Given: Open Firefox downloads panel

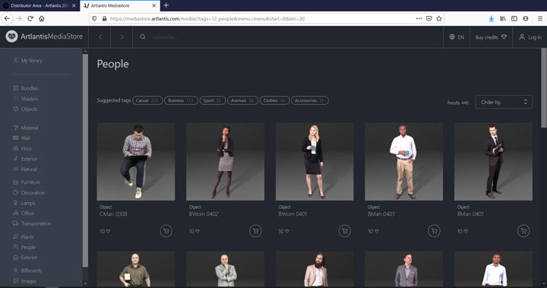Looking at the screenshot, I should 492,18.
